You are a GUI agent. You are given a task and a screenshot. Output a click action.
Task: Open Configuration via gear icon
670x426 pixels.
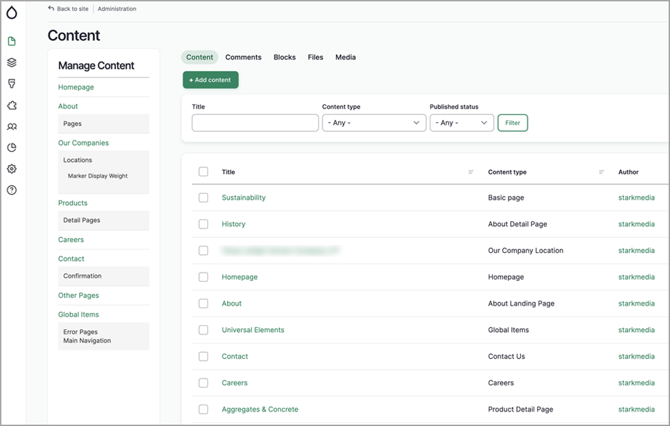tap(12, 169)
